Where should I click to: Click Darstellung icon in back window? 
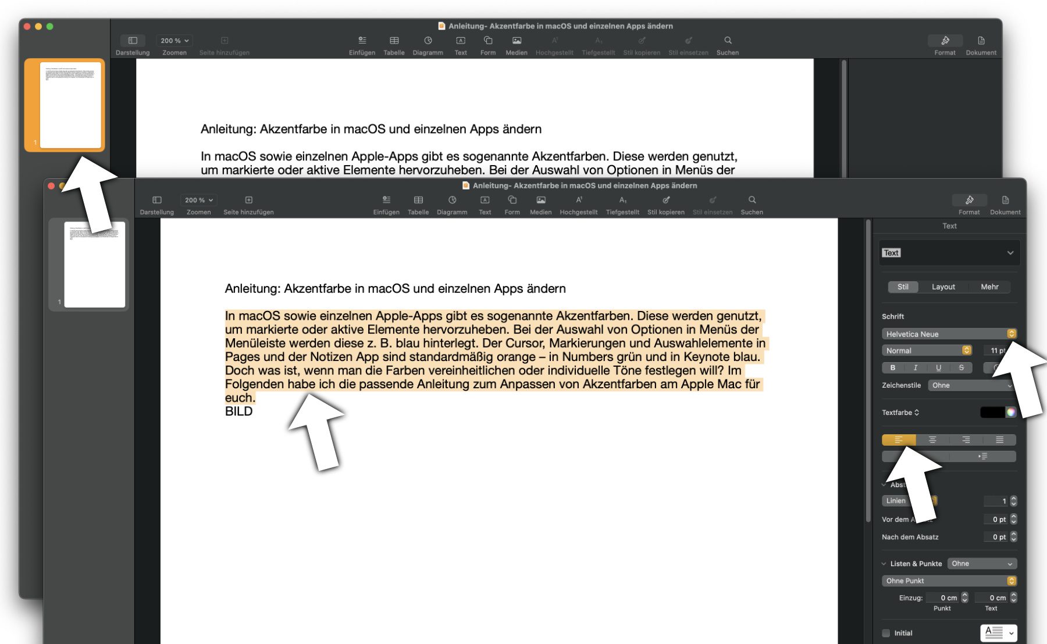click(x=133, y=41)
